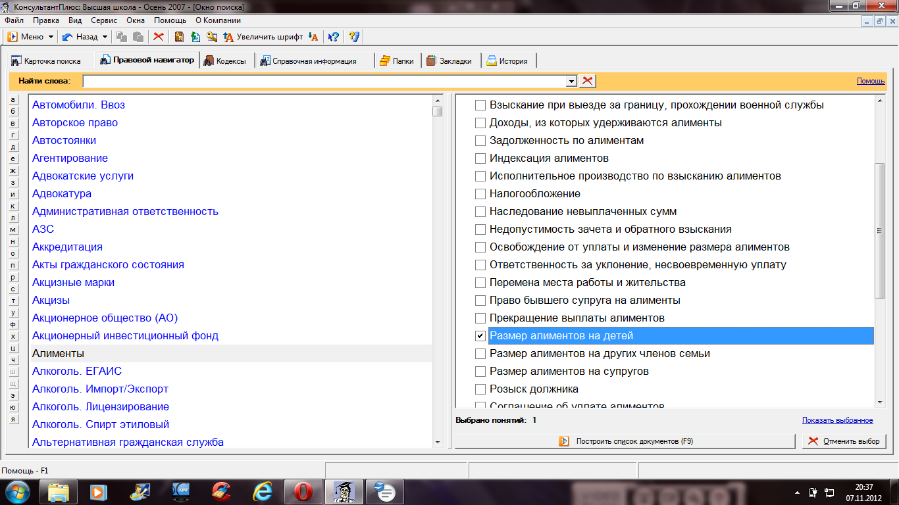Click the green document toolbar icon
899x505 pixels.
click(195, 37)
